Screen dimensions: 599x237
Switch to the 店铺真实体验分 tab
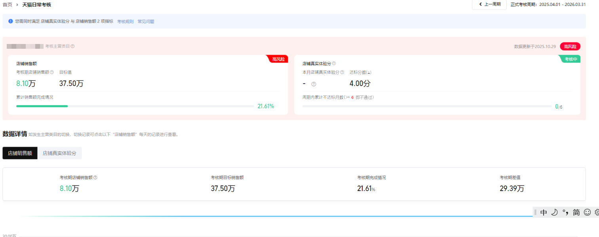59,153
